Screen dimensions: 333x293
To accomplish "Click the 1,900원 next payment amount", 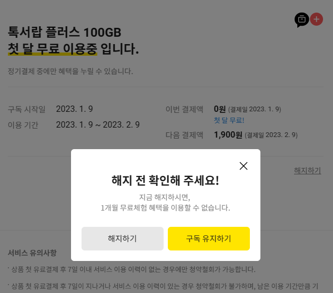I will (228, 134).
